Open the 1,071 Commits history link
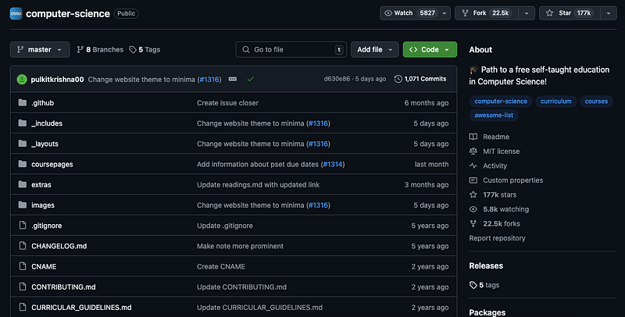 420,79
